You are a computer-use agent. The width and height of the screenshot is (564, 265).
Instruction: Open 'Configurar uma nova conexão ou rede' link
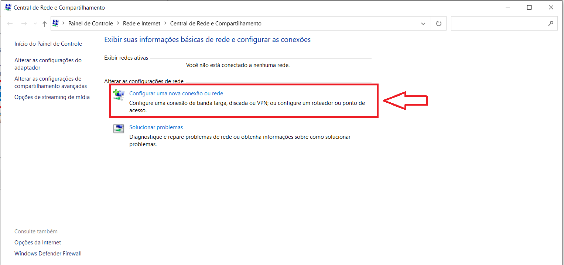click(x=176, y=93)
